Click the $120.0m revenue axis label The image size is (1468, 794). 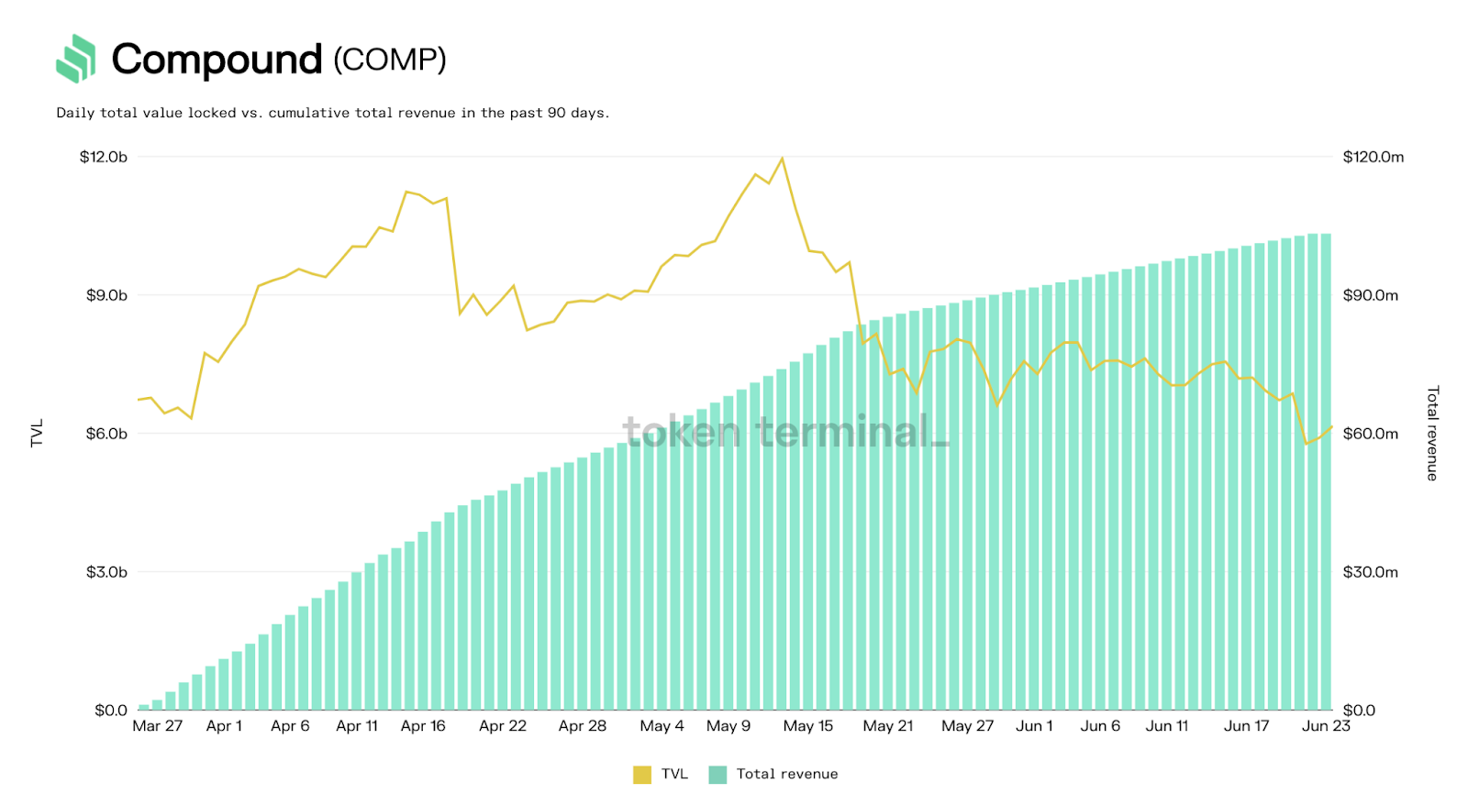(1373, 157)
